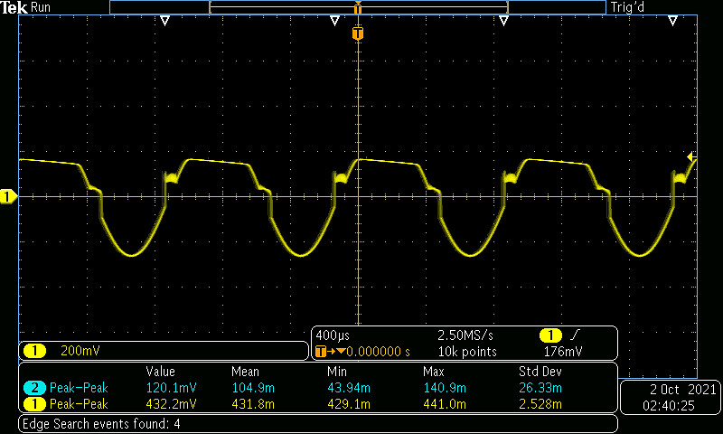Click the 431.8m mean value
Image resolution: width=723 pixels, height=434 pixels.
click(x=253, y=404)
